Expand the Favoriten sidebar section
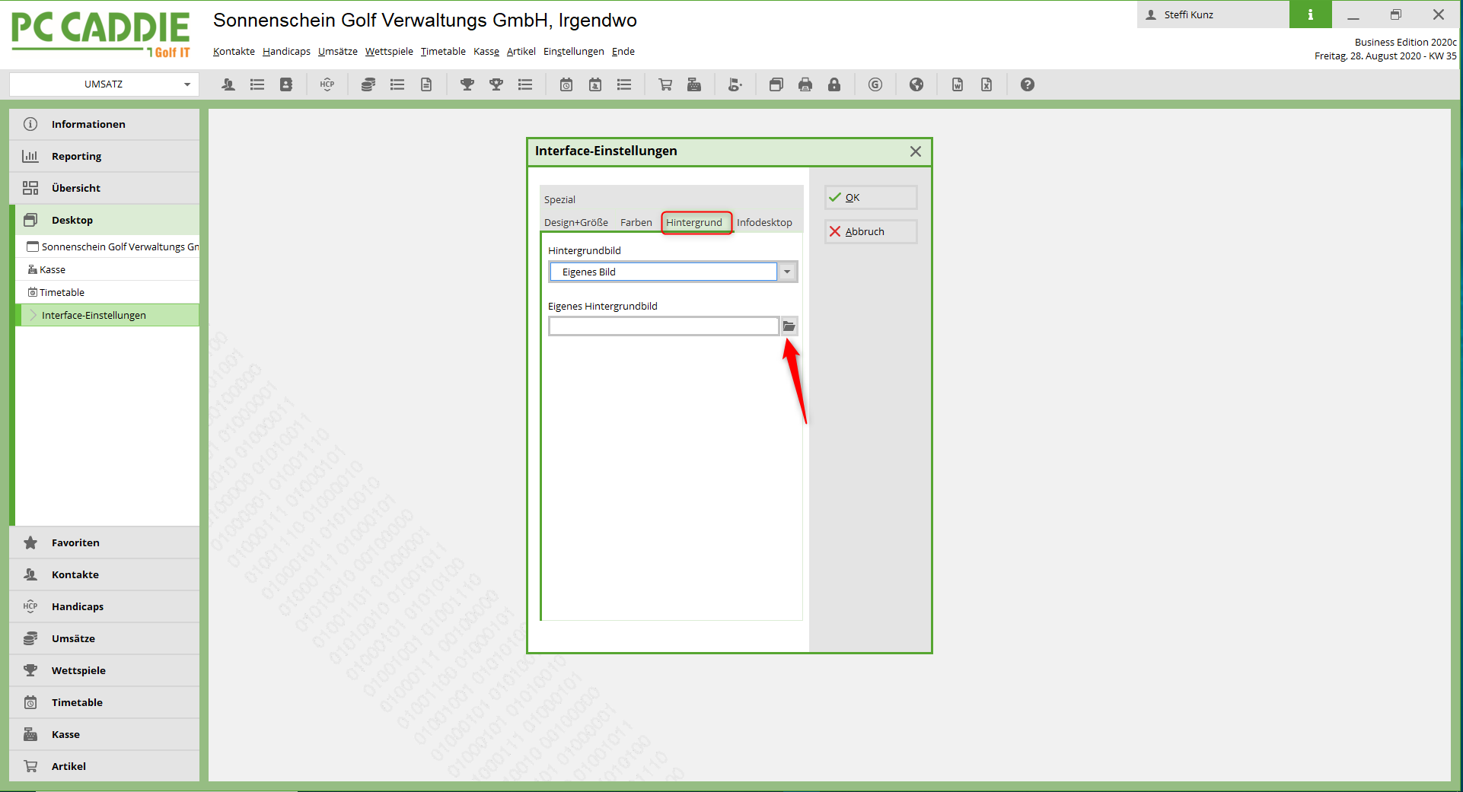The height and width of the screenshot is (792, 1463). [x=75, y=542]
